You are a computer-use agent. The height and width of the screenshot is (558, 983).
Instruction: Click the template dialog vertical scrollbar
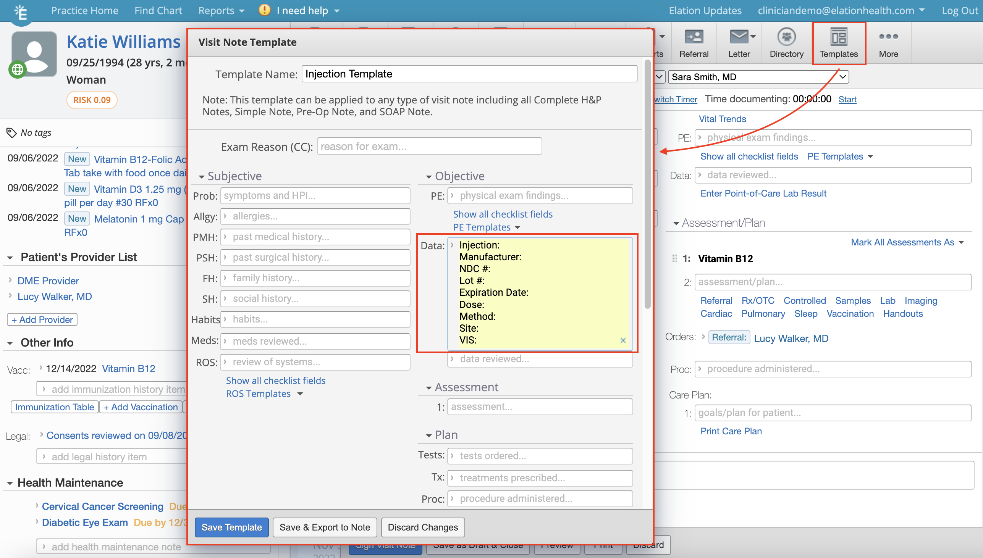[x=647, y=184]
